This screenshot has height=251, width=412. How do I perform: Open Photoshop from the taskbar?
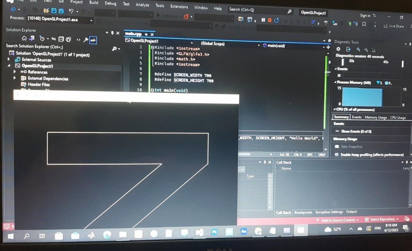[x=214, y=232]
